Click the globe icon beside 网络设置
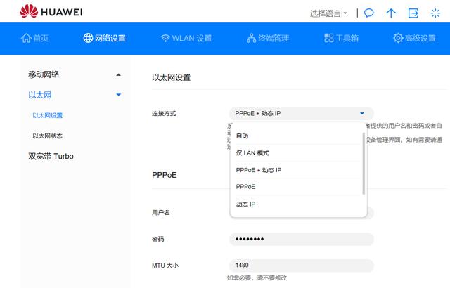450x288 pixels. 88,38
